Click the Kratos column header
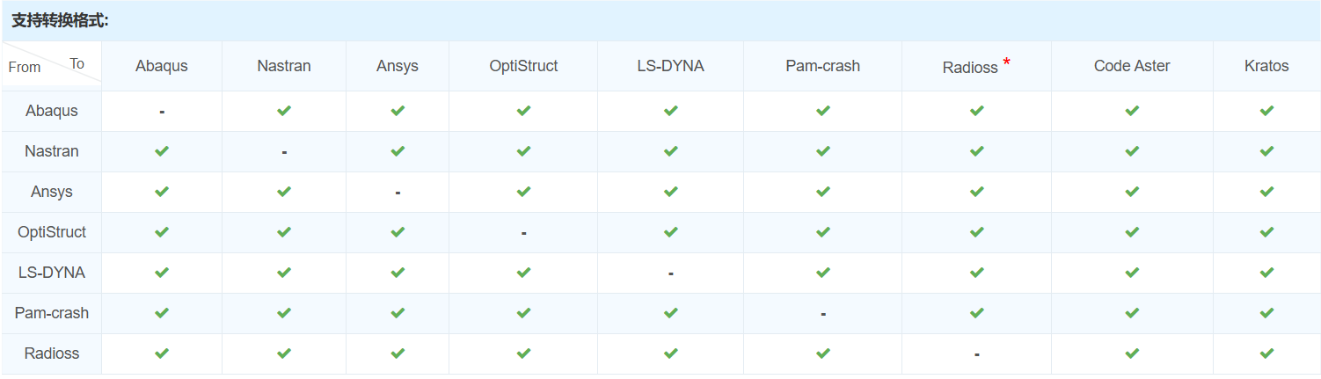The height and width of the screenshot is (379, 1321). (1266, 66)
